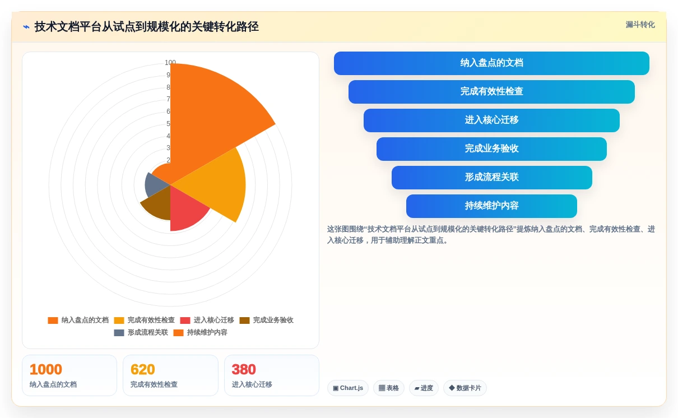Toggle the 持续维护内容 legend swatch
Image resolution: width=678 pixels, height=418 pixels.
coord(178,333)
